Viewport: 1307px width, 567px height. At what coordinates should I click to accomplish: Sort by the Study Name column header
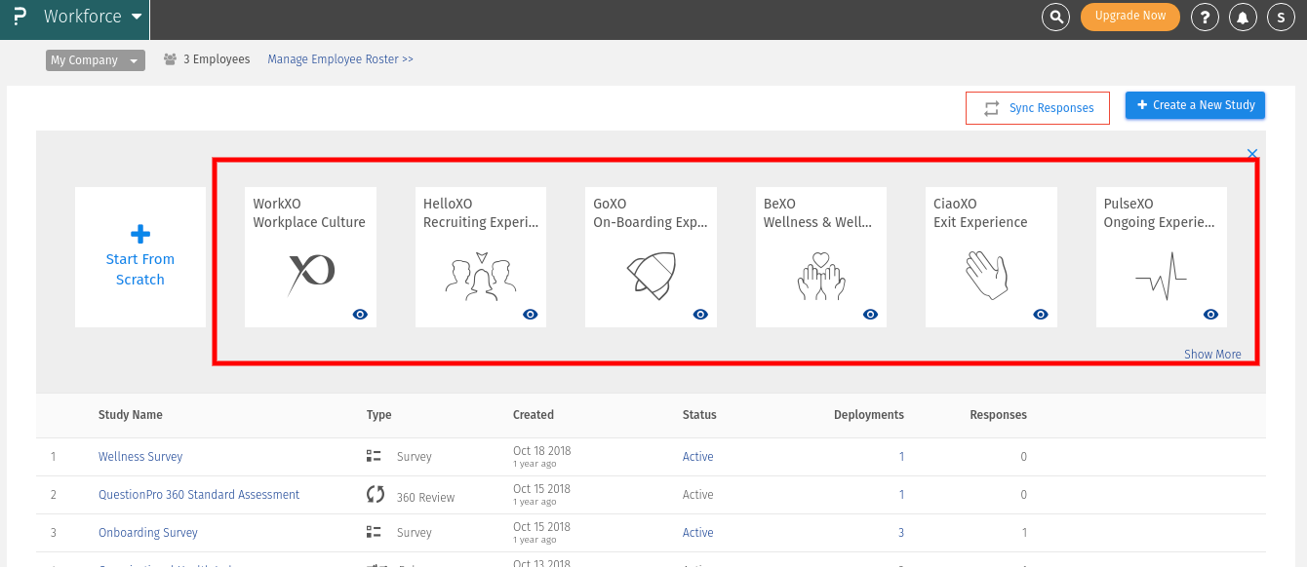[x=130, y=415]
